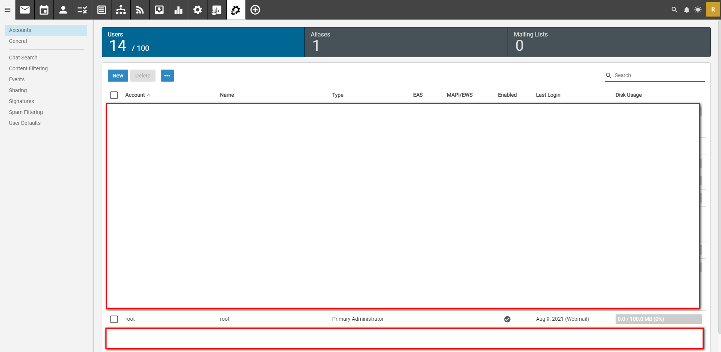Open Spam Filtering in the sidebar
721x352 pixels.
26,112
